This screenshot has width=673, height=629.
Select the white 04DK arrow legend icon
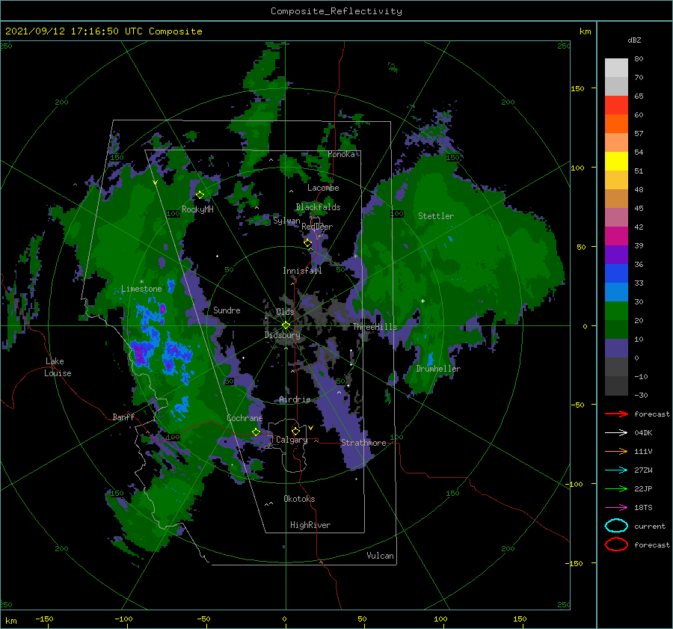coord(616,432)
